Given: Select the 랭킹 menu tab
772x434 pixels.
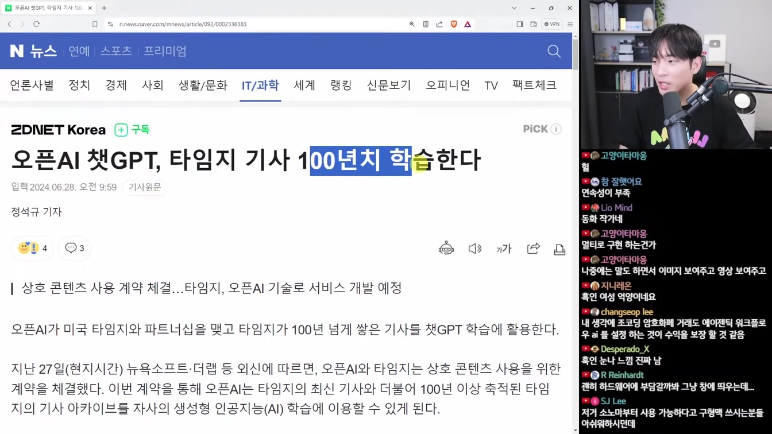Looking at the screenshot, I should [341, 85].
